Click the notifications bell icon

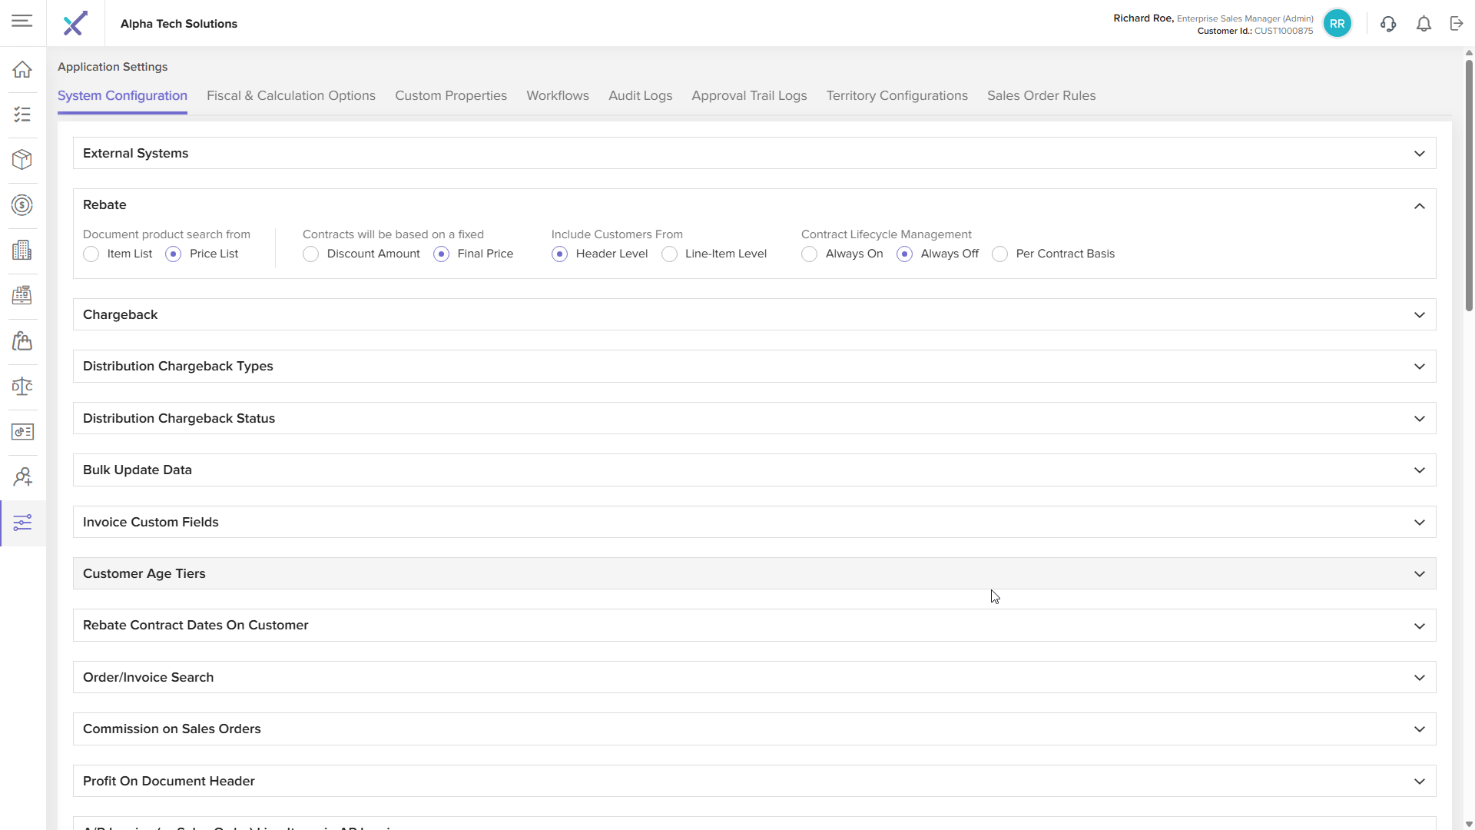pos(1424,24)
